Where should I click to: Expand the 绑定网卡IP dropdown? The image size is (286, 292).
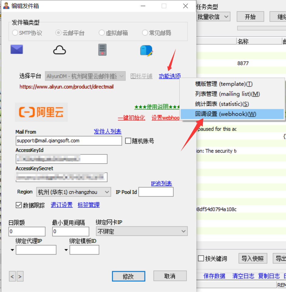pyautogui.click(x=142, y=231)
